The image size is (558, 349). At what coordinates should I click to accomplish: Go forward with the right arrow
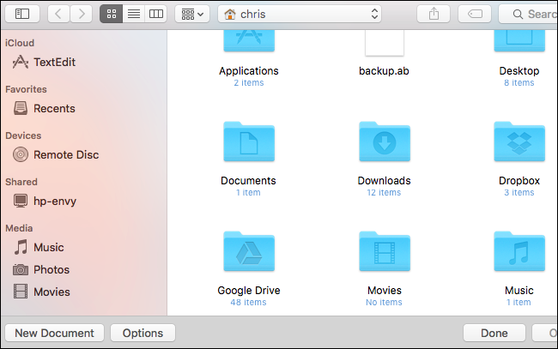click(82, 14)
